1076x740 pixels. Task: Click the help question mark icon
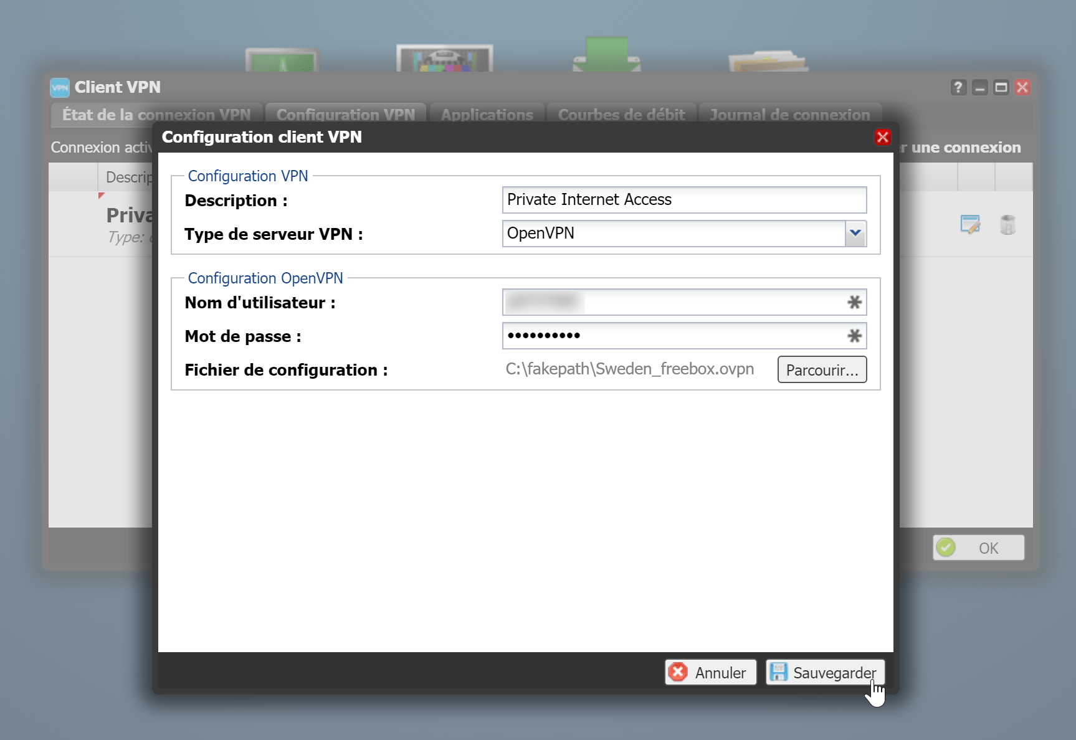coord(958,87)
